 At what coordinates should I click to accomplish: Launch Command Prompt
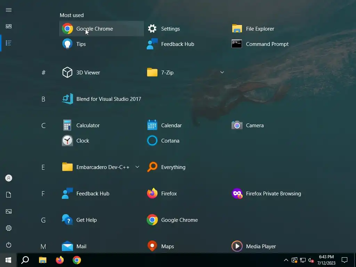[x=271, y=44]
